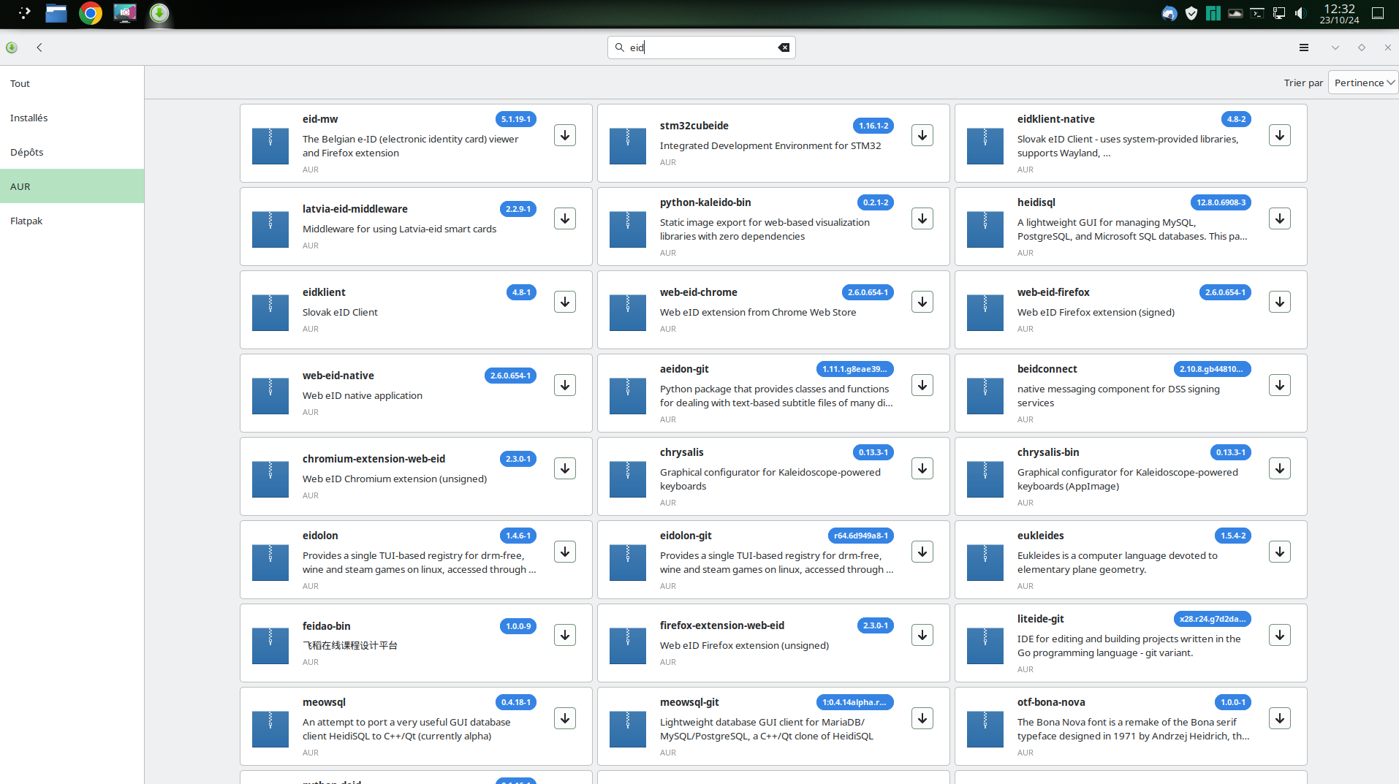The width and height of the screenshot is (1399, 784).
Task: Open eukleides package name
Action: (x=1041, y=536)
